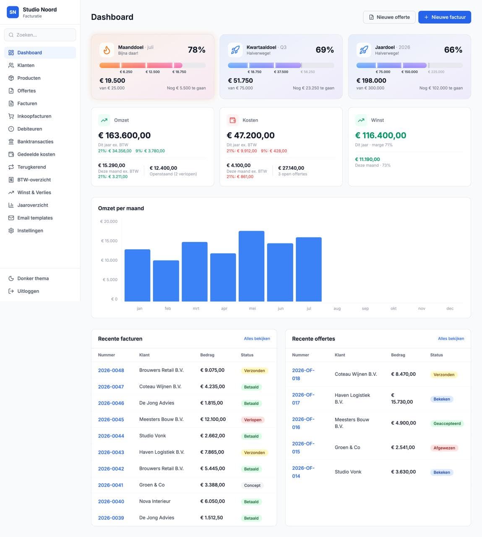Click the Producten box icon

pos(11,78)
